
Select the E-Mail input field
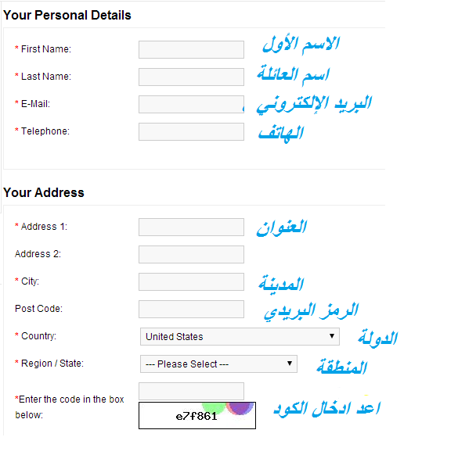191,105
